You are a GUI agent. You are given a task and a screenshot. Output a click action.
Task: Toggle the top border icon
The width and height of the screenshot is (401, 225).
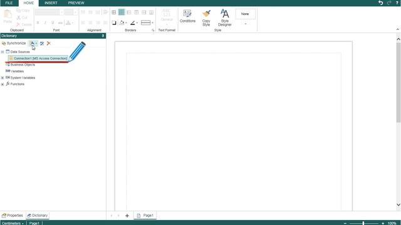pos(137,12)
